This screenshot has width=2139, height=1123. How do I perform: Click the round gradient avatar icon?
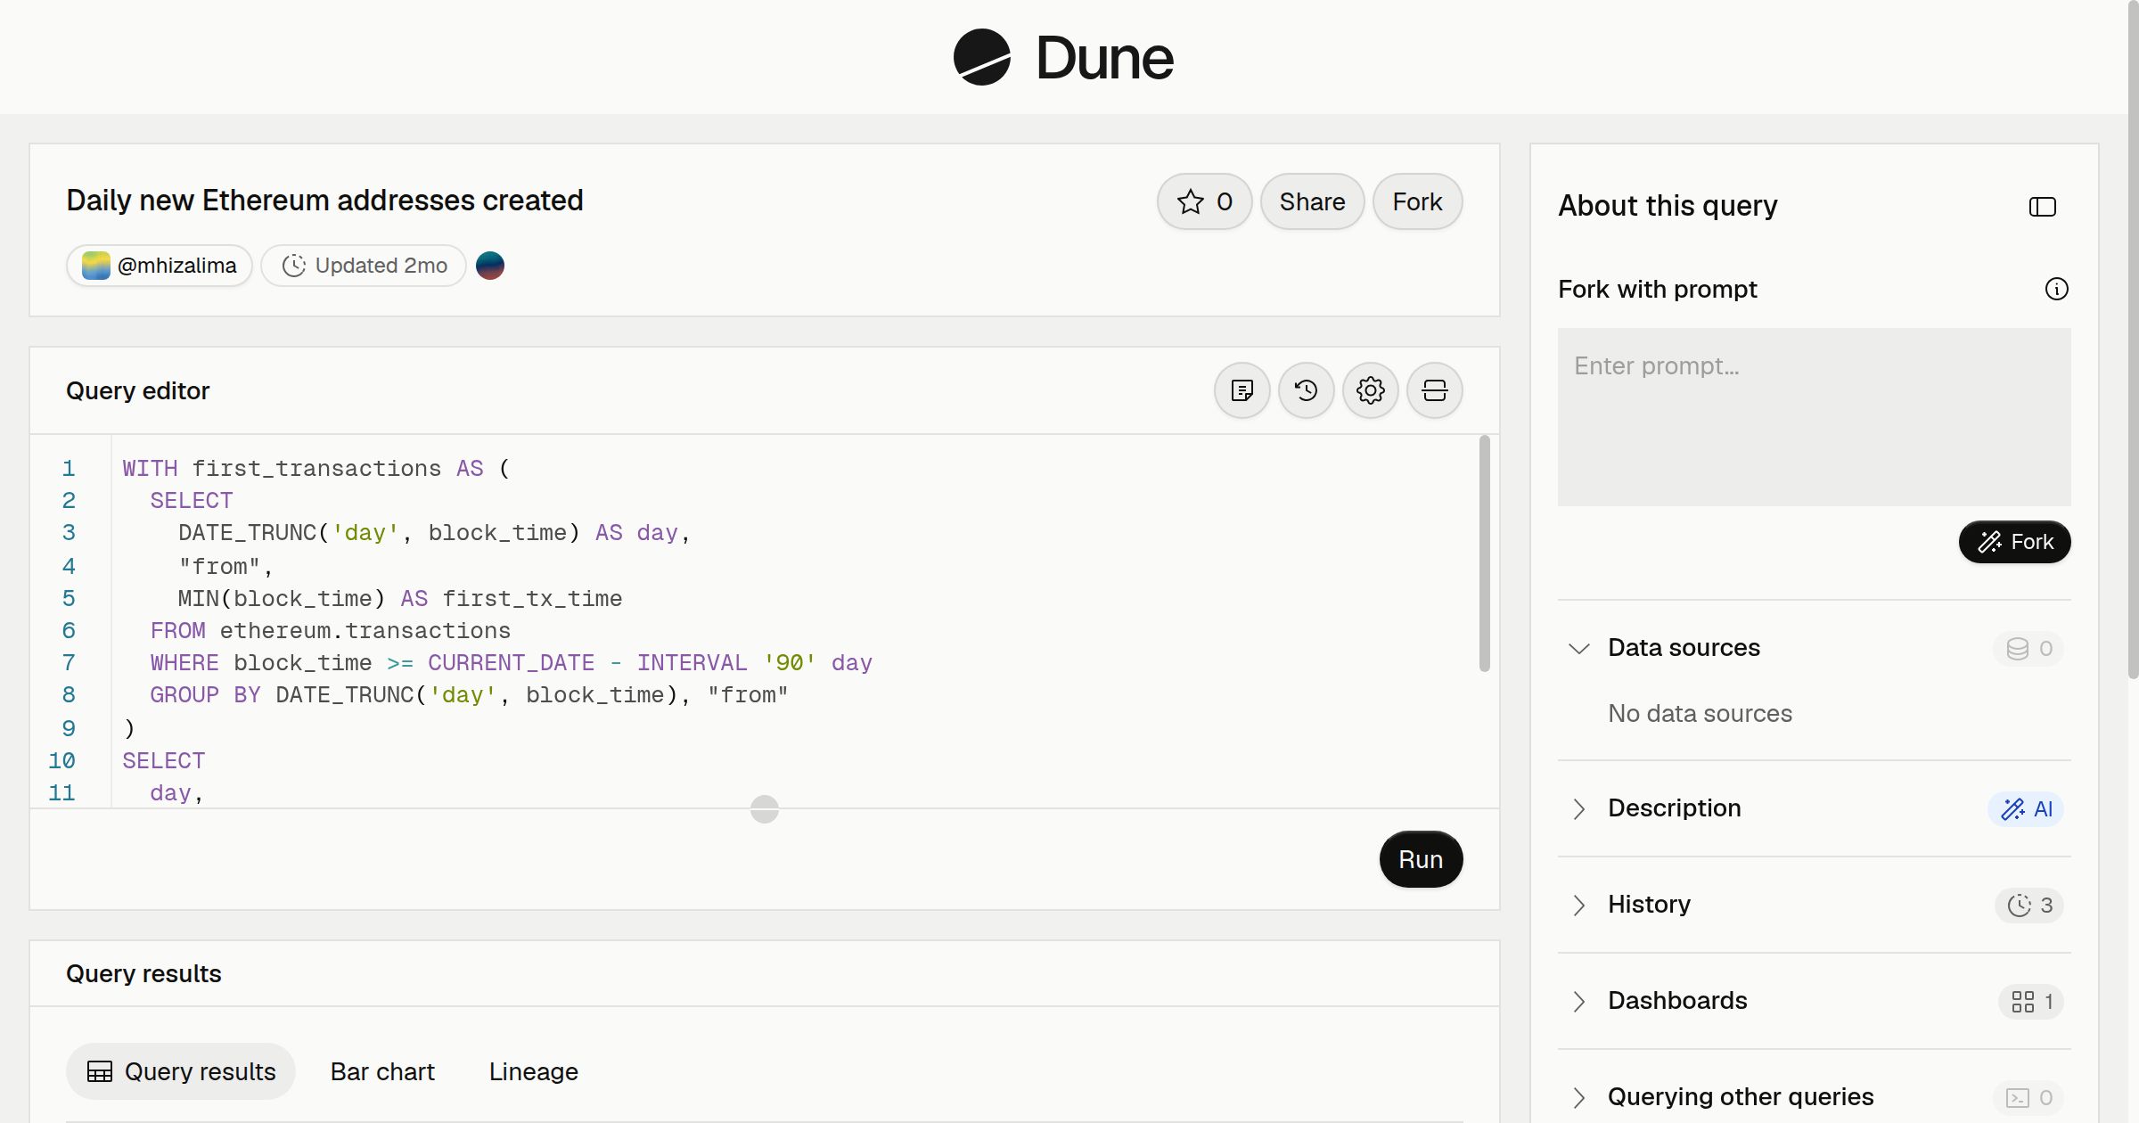490,266
